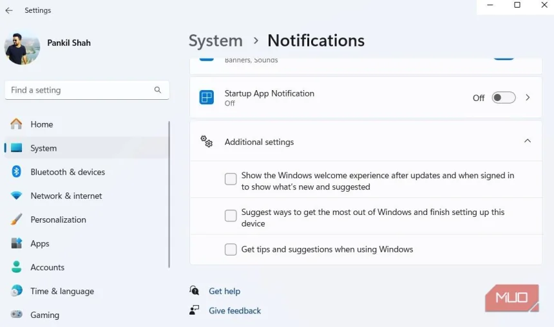
Task: Click the Give feedback link
Action: [x=234, y=310]
